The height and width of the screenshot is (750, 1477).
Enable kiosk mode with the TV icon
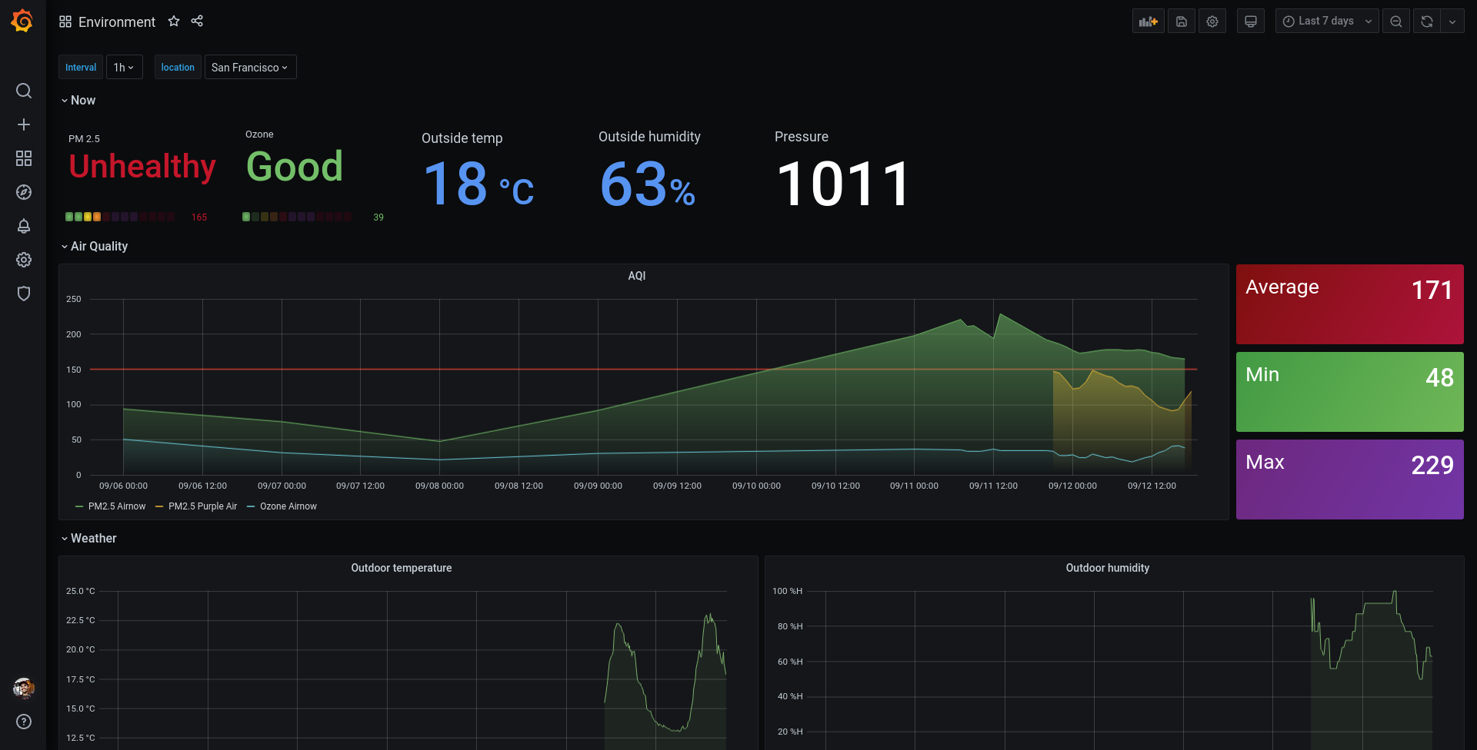point(1250,21)
